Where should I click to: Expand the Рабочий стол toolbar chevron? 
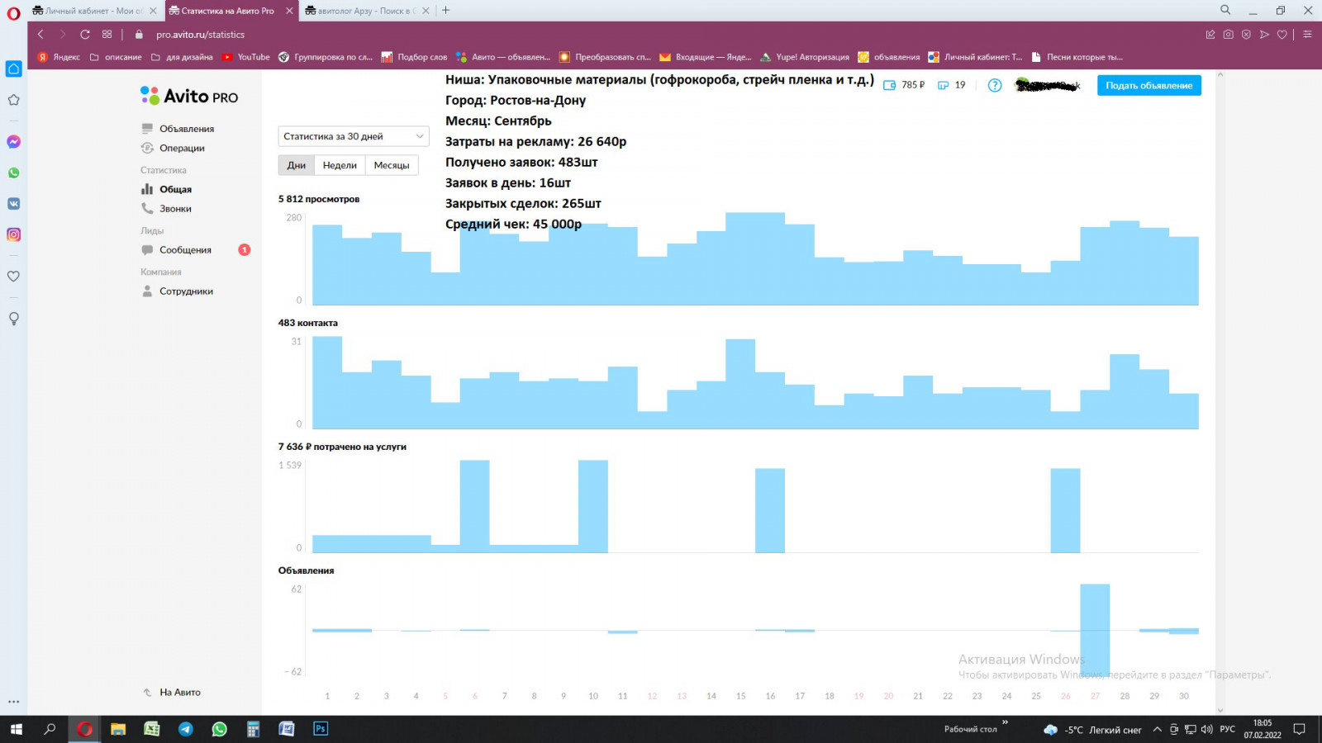(1006, 722)
